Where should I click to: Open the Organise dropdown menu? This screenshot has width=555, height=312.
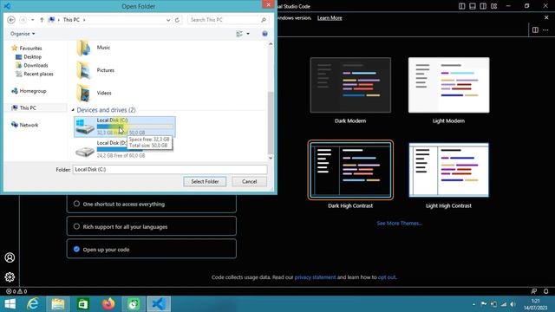pos(23,34)
